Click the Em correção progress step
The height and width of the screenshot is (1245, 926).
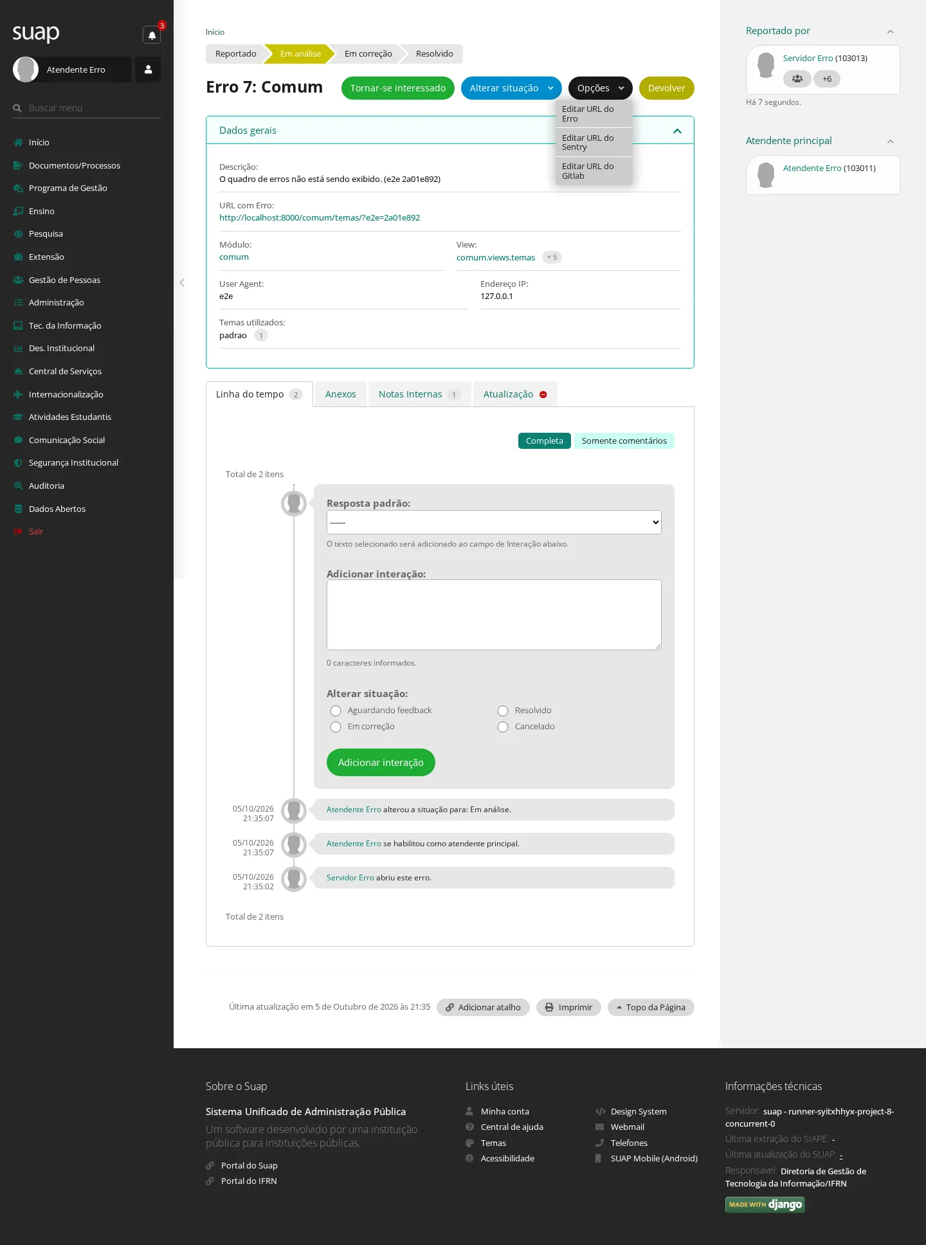[x=368, y=54]
